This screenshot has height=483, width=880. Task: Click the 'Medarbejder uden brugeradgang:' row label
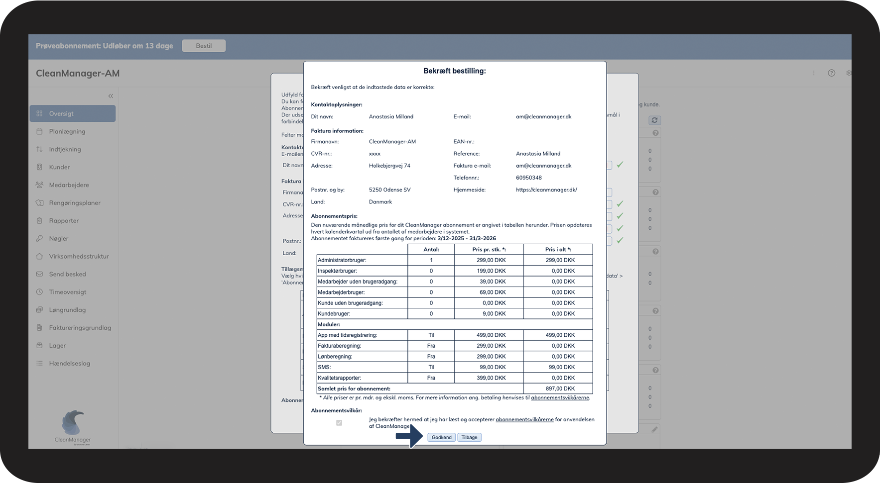point(358,282)
